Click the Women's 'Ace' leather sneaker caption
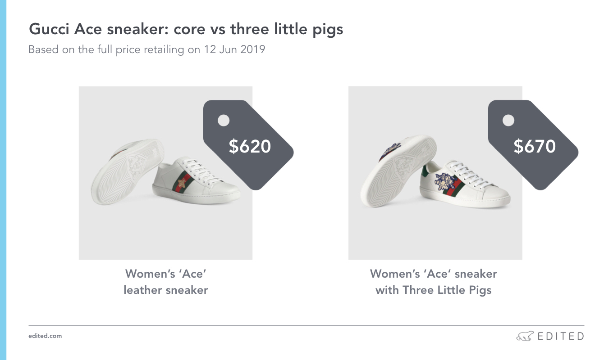This screenshot has width=613, height=360. tap(166, 282)
